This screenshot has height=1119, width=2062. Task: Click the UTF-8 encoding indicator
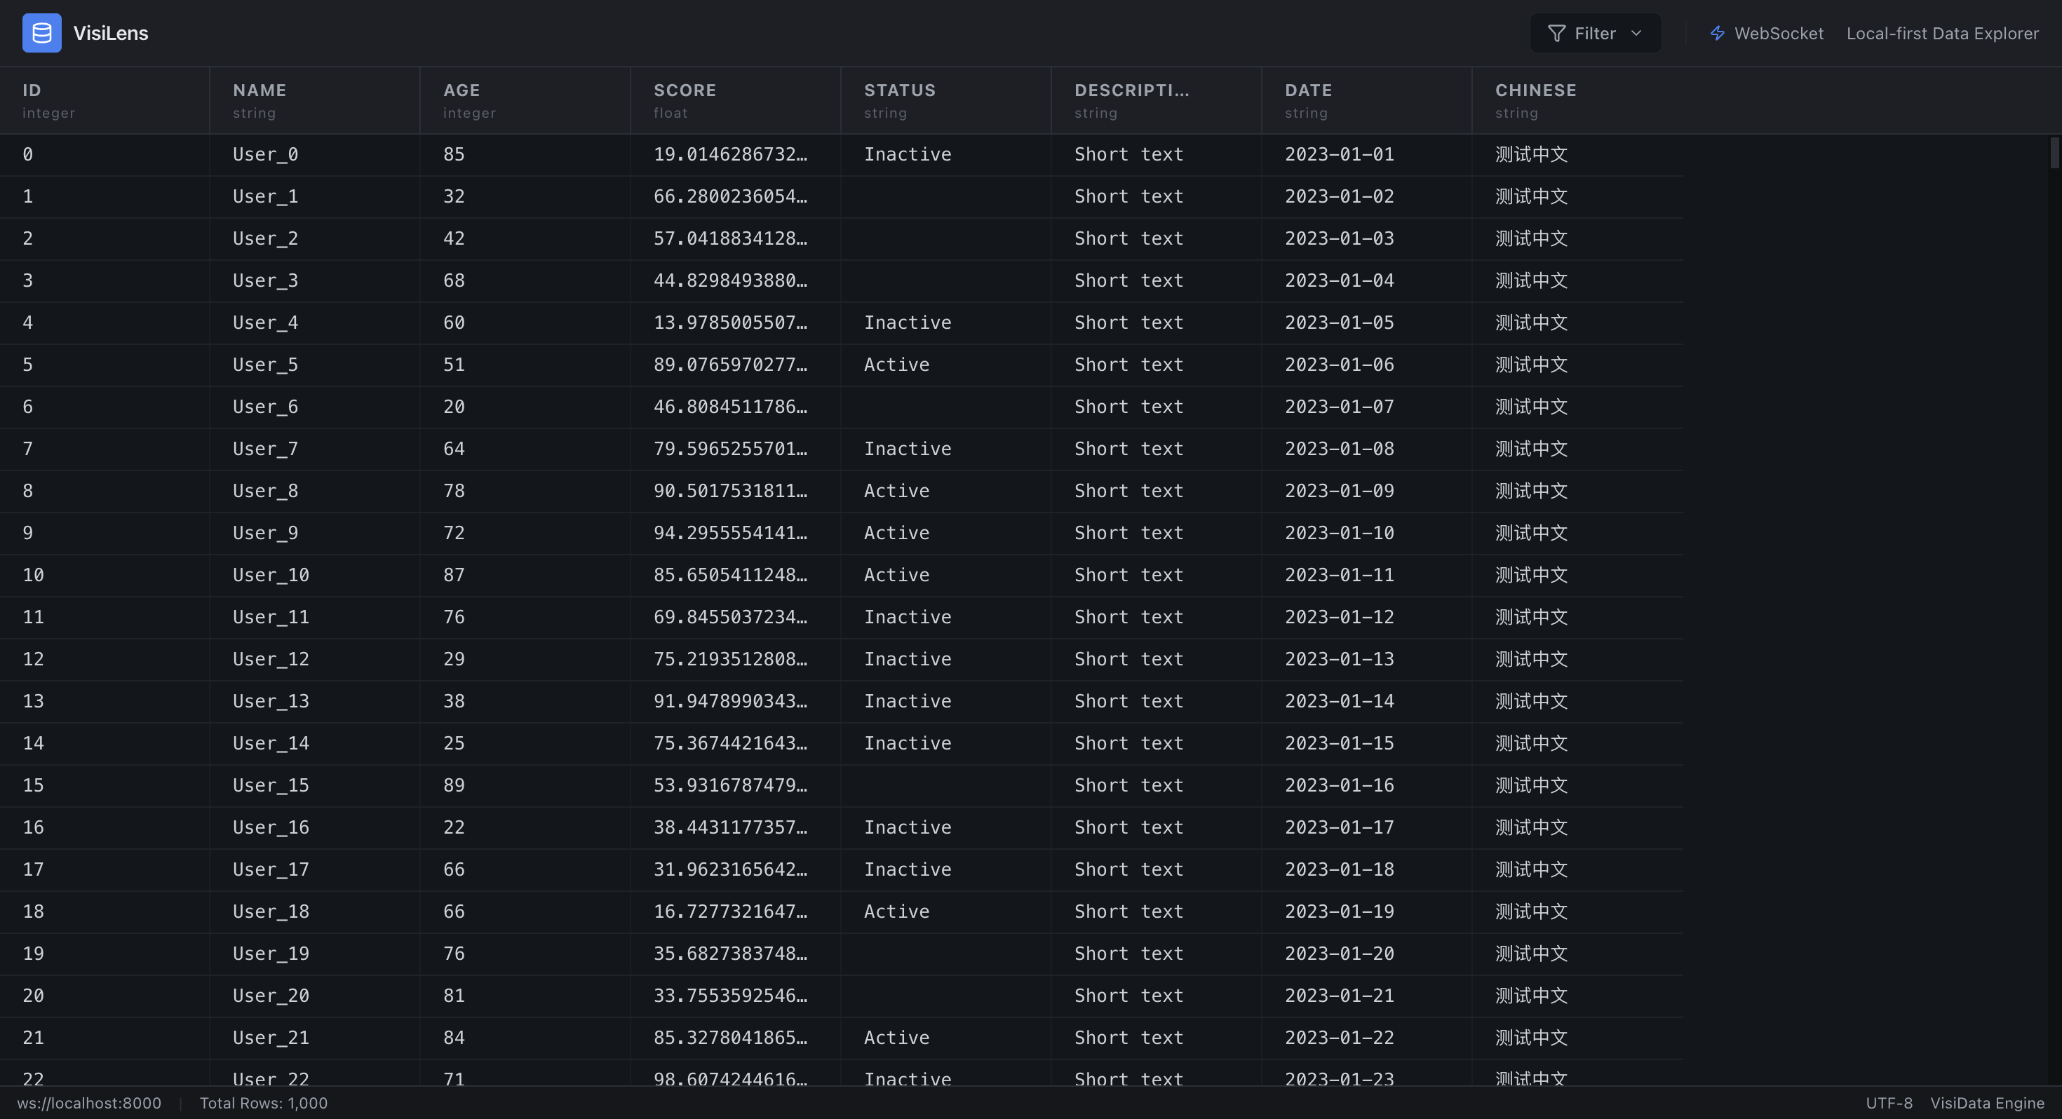pos(1889,1103)
